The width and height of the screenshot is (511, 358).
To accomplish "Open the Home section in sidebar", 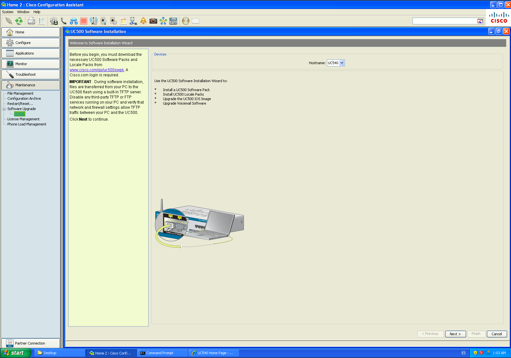I will tap(30, 32).
